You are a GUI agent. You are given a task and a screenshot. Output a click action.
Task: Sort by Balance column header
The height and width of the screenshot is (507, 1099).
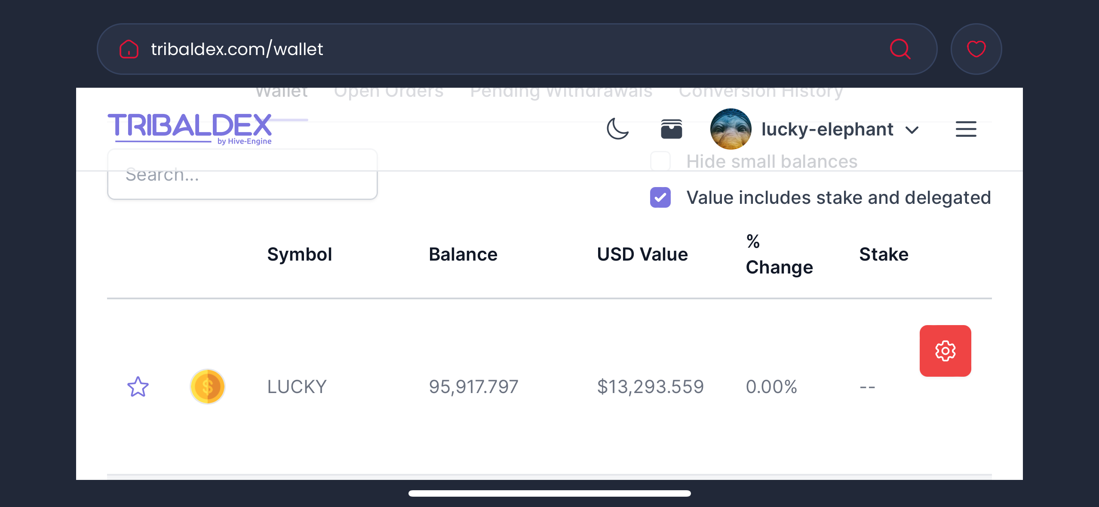click(463, 255)
